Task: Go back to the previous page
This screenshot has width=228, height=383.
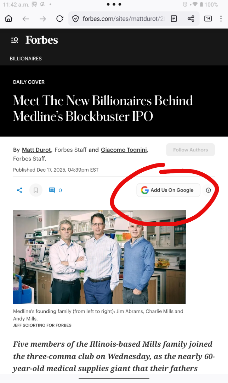Action: [x=25, y=19]
